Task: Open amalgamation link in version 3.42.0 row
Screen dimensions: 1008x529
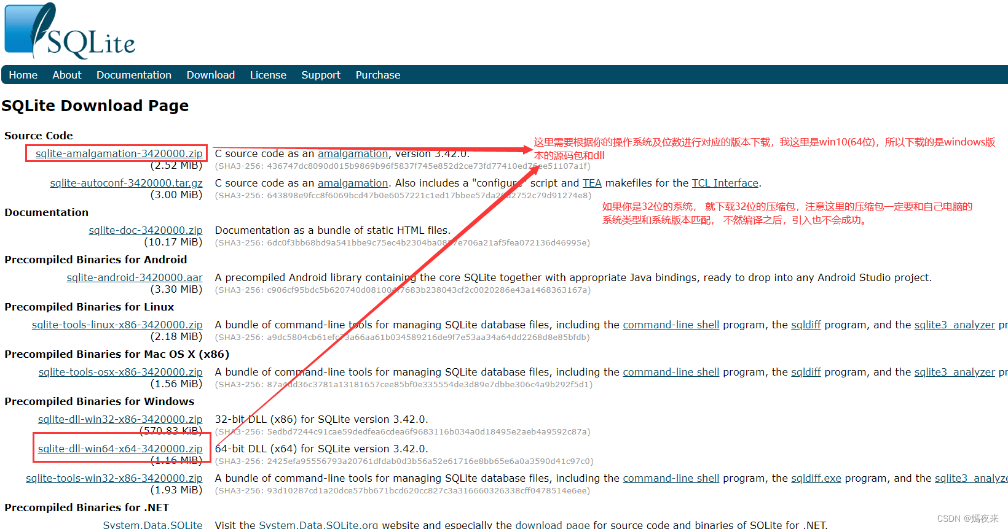Action: [353, 153]
